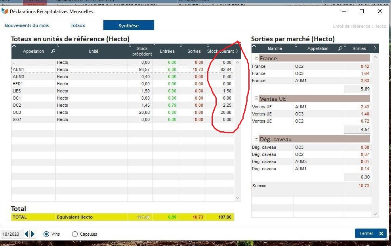391x246 pixels.
Task: Click the right chevron beside the Stock courant header
Action: click(x=237, y=51)
